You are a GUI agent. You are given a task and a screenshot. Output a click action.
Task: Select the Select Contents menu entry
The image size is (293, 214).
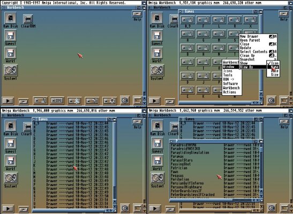coord(258,52)
